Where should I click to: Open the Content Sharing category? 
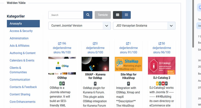coord(20,94)
